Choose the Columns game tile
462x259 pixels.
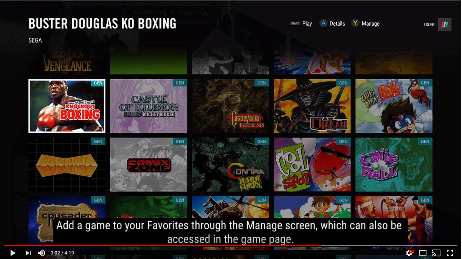pos(67,165)
